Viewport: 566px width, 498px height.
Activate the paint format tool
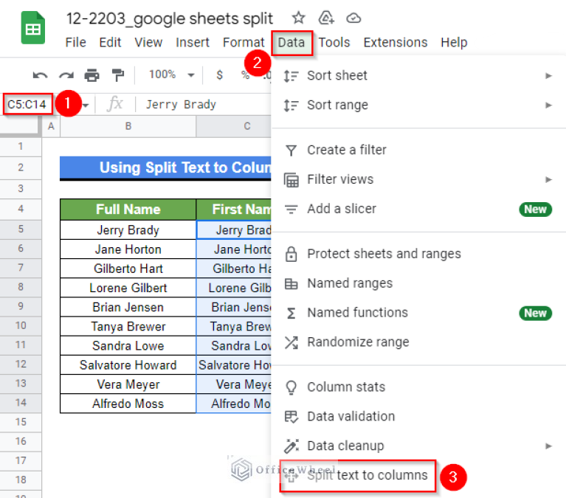click(x=117, y=75)
